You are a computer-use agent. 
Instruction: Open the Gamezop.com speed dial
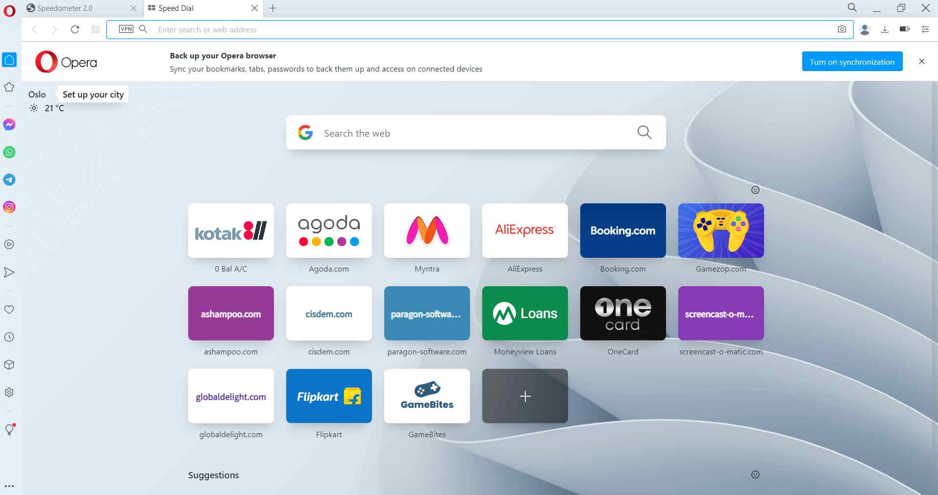721,231
